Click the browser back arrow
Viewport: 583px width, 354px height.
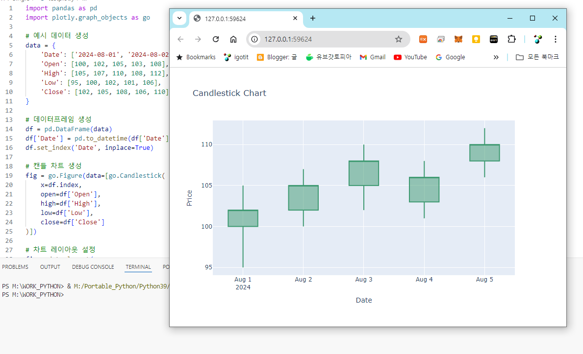pos(181,39)
